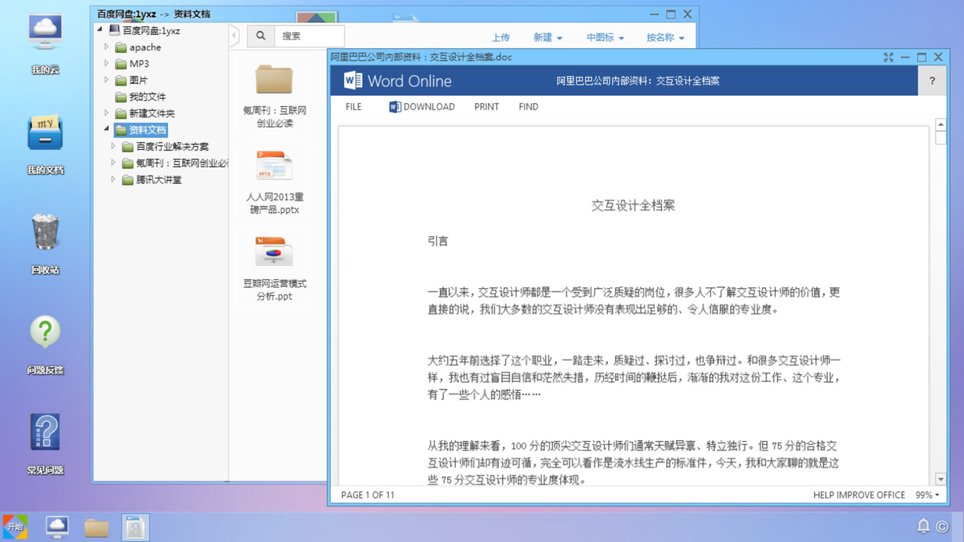Expand the 腾讯大讲堂 arrow
The width and height of the screenshot is (964, 542).
pyautogui.click(x=113, y=179)
